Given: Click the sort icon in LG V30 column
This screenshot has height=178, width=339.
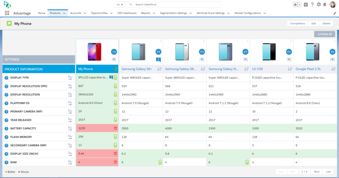Looking at the screenshot, I should [x=290, y=69].
